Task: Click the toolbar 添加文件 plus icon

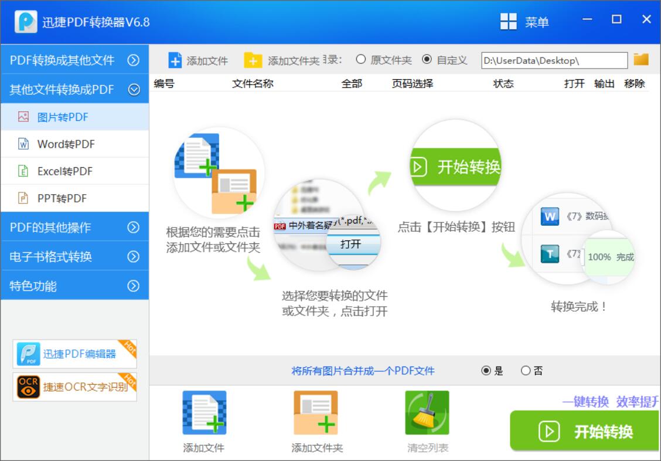Action: (x=175, y=60)
